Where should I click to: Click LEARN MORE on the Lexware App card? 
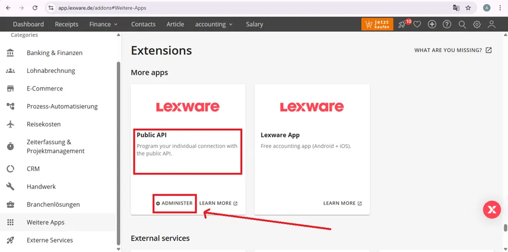pyautogui.click(x=342, y=203)
